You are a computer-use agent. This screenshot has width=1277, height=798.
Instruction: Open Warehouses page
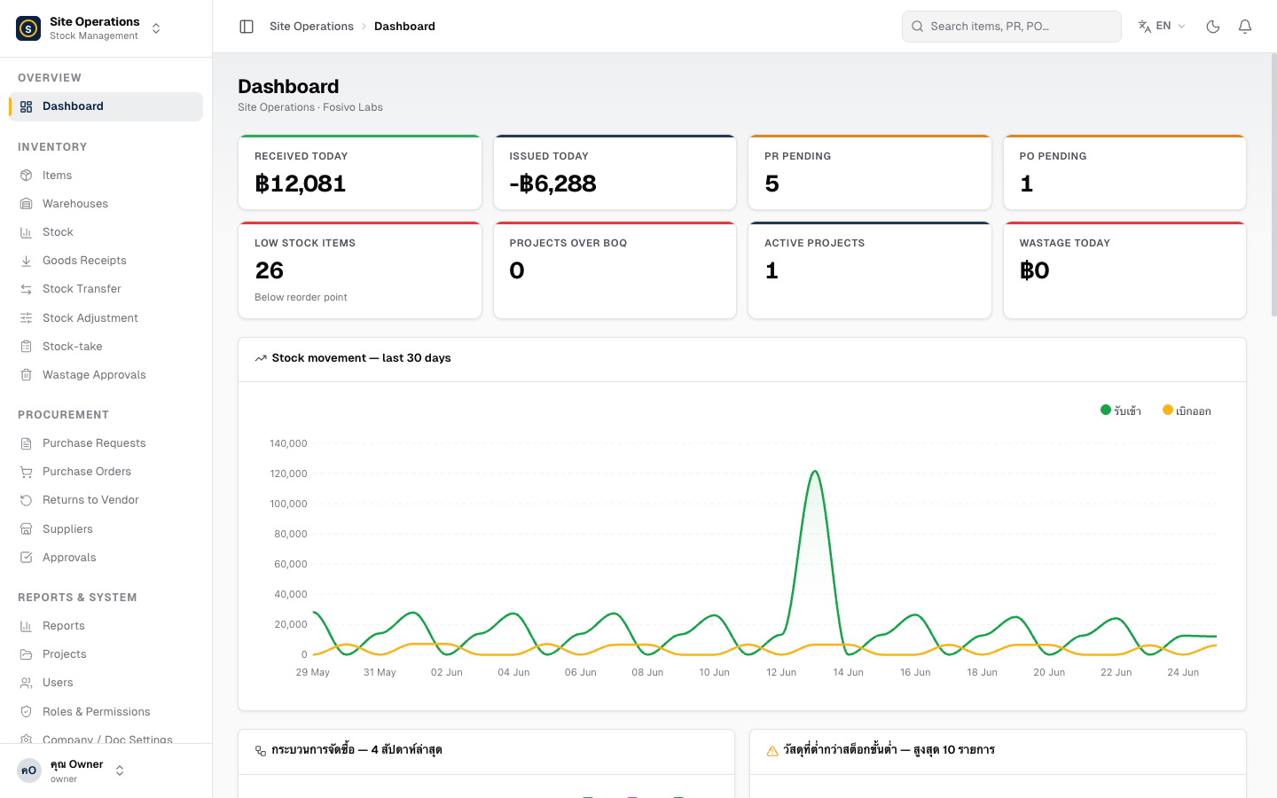(x=106, y=204)
